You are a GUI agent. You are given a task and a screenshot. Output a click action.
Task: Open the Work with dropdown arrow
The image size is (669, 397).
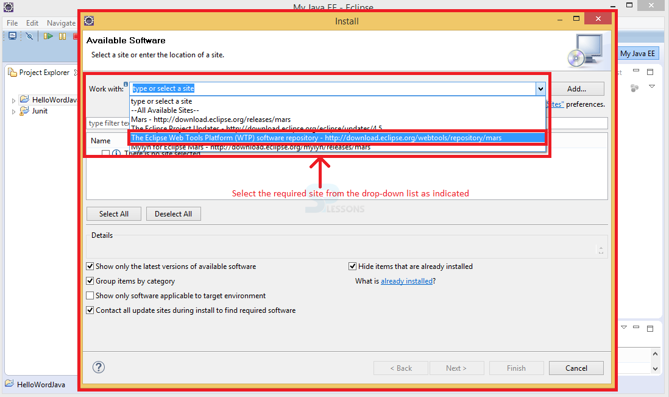tap(540, 89)
